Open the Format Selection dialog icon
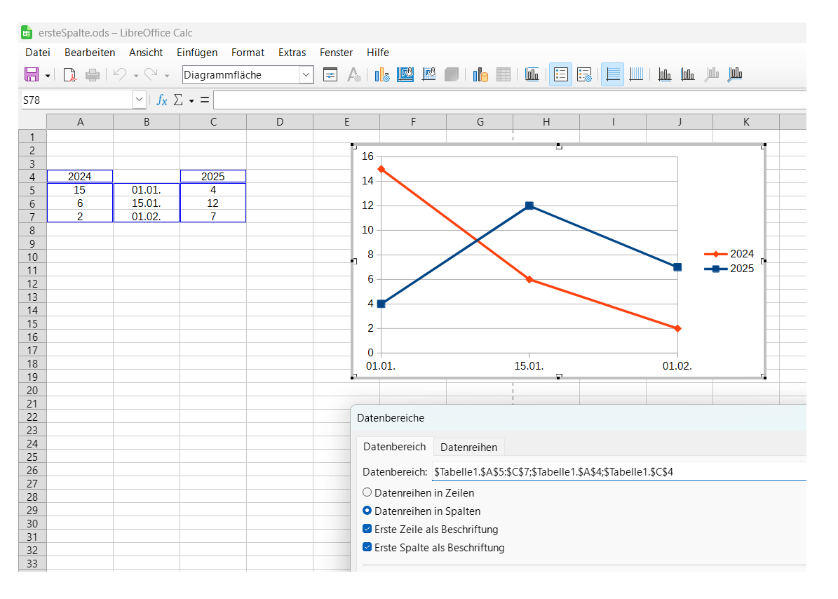838x599 pixels. pos(330,74)
